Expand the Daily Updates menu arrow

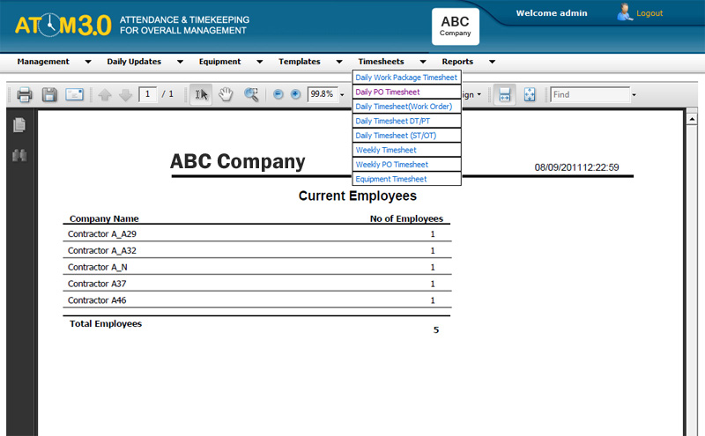(x=180, y=62)
